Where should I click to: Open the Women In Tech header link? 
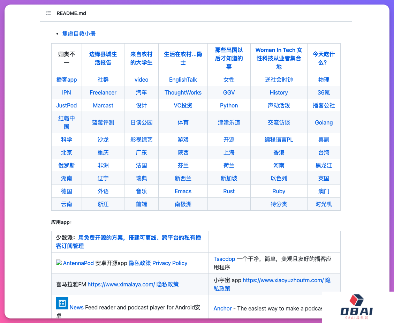(279, 58)
